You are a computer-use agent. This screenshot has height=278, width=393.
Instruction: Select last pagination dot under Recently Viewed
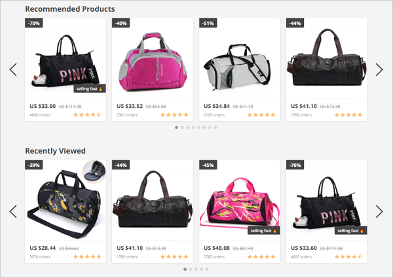point(207,269)
